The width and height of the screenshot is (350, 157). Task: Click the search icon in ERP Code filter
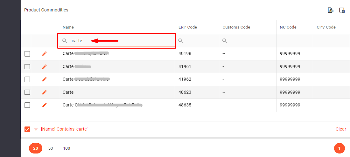pos(181,41)
